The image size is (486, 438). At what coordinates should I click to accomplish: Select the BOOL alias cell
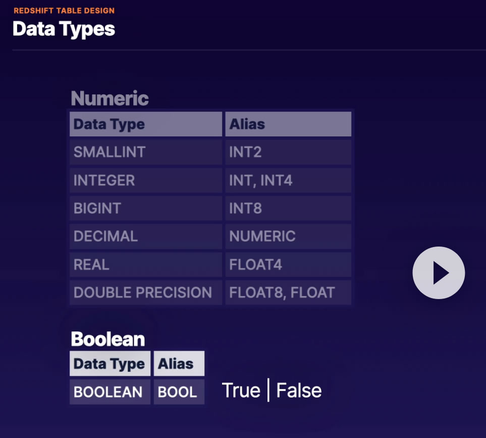click(x=179, y=392)
